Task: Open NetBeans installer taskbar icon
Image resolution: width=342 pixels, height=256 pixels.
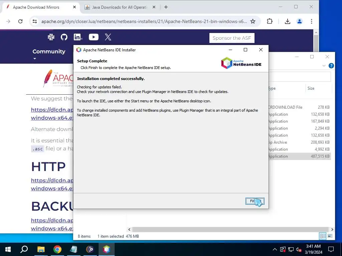Action: pos(107,249)
